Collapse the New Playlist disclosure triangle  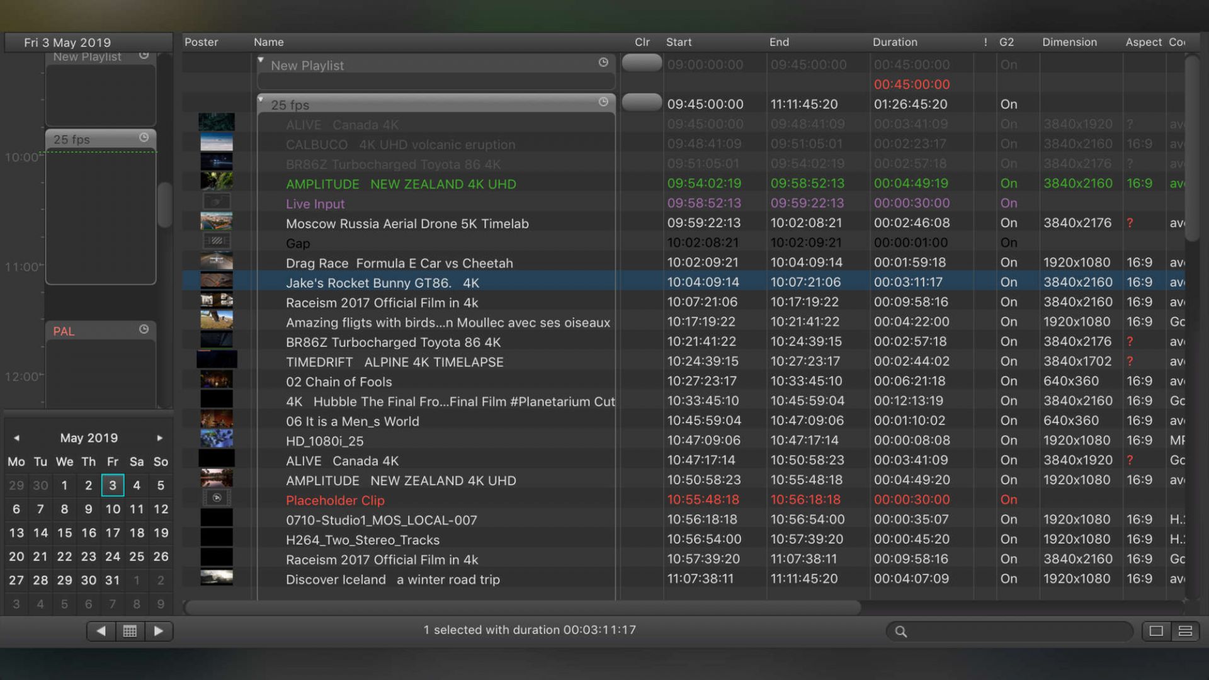tap(261, 60)
